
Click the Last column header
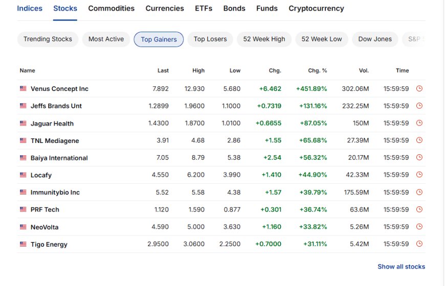coord(163,70)
